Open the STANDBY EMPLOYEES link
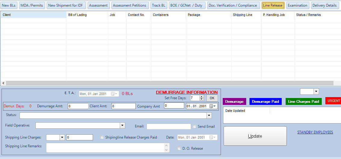 click(x=315, y=132)
